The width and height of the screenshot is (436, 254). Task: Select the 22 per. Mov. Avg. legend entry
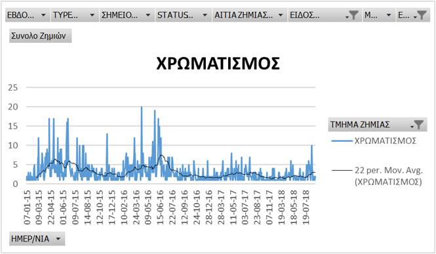tap(388, 176)
